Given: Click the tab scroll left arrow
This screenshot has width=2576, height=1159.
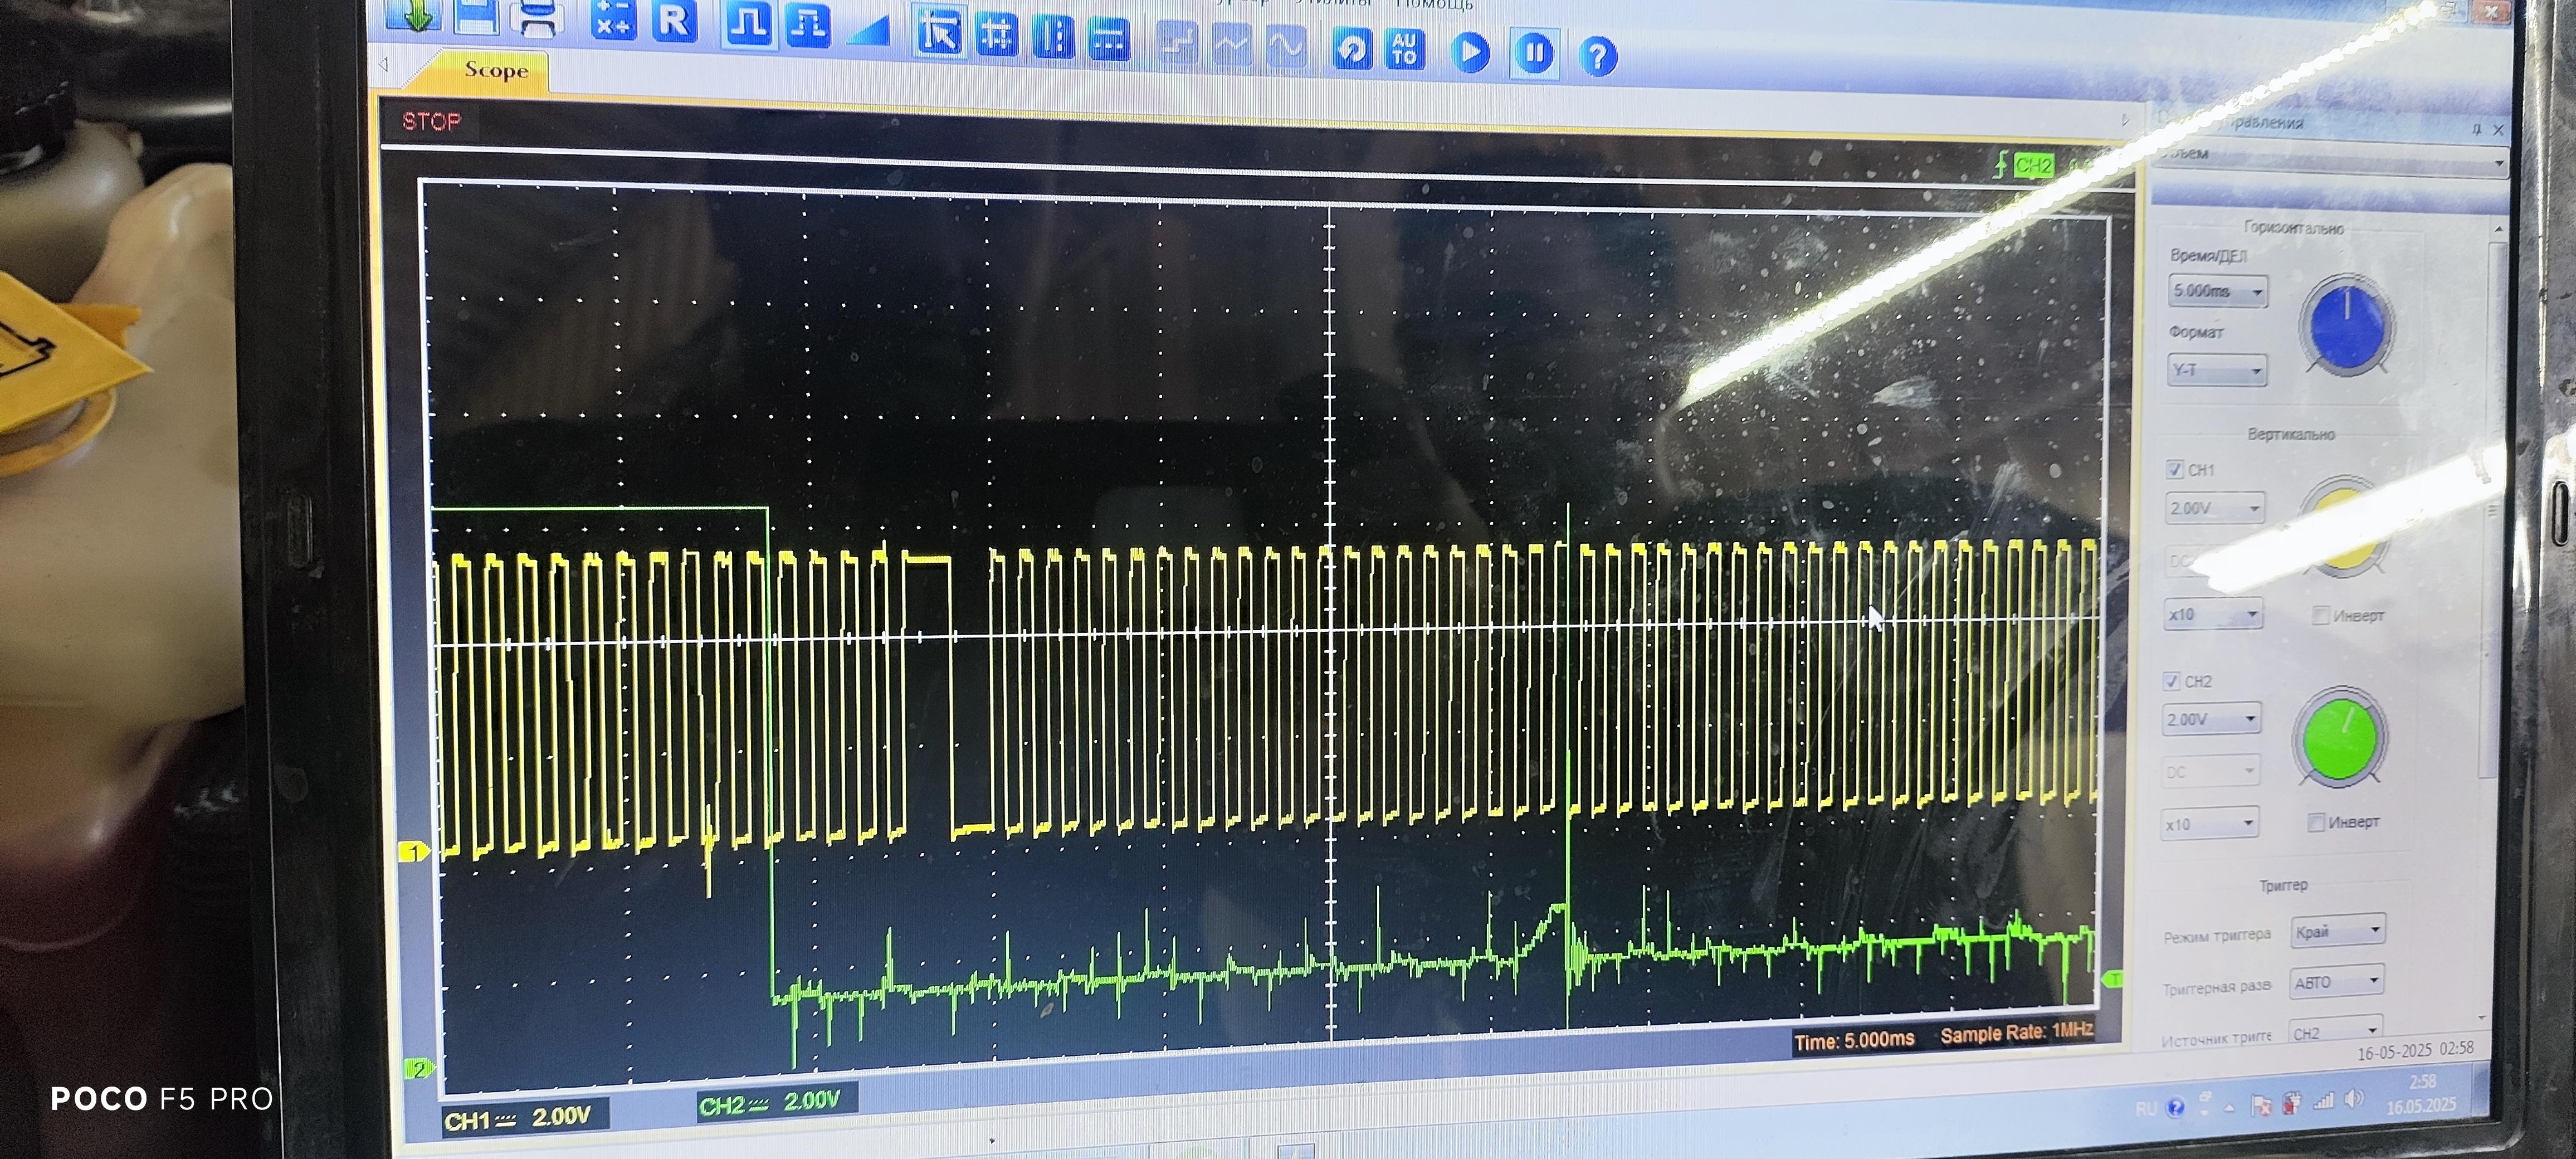Looking at the screenshot, I should point(384,64).
